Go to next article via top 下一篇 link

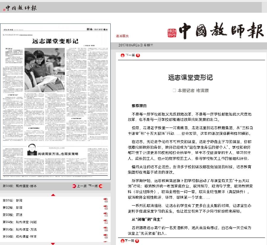tap(130, 55)
